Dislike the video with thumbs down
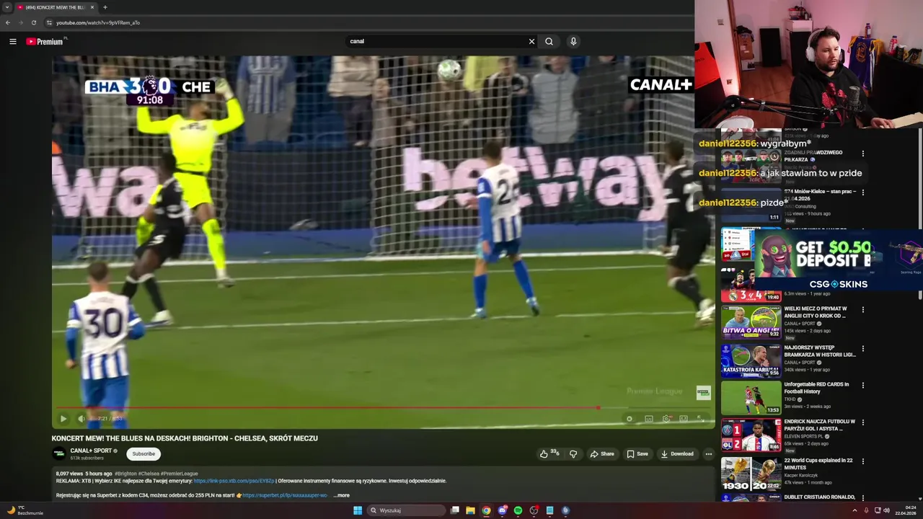Viewport: 923px width, 519px height. (573, 453)
